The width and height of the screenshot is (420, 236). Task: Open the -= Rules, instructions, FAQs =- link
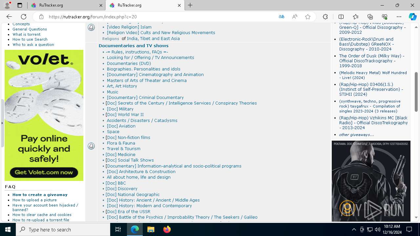[x=137, y=52]
